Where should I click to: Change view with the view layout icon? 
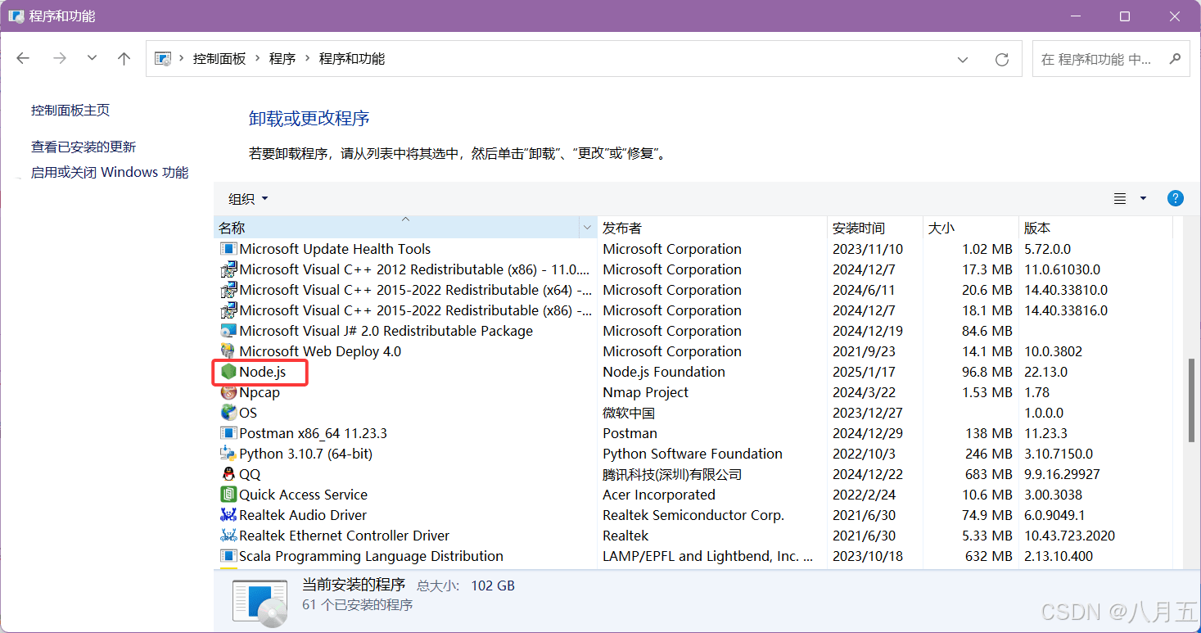[1120, 198]
